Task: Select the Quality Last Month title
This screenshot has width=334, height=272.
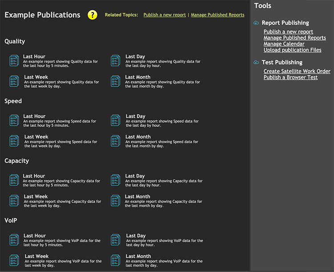Action: [138, 77]
